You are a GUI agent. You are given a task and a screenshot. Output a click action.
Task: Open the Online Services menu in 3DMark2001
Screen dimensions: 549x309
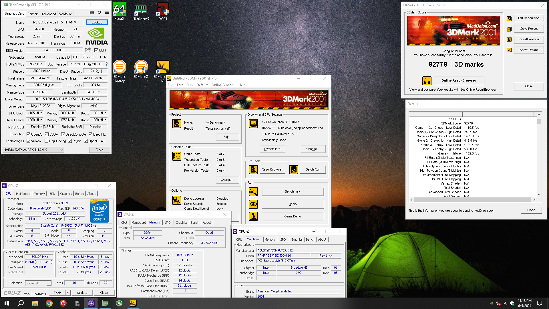pos(223,85)
